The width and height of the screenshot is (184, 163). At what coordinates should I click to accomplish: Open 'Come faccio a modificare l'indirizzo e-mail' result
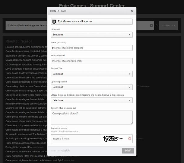click(x=26, y=130)
